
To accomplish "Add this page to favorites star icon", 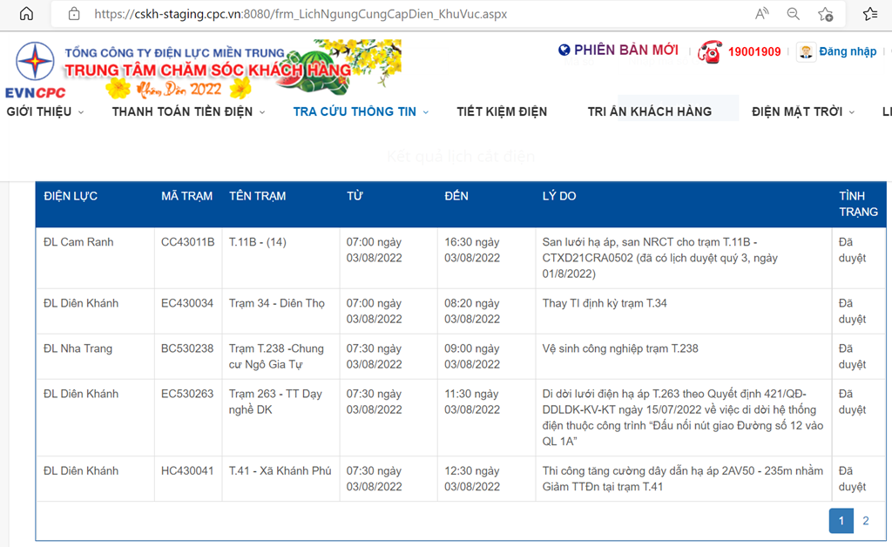I will click(826, 14).
